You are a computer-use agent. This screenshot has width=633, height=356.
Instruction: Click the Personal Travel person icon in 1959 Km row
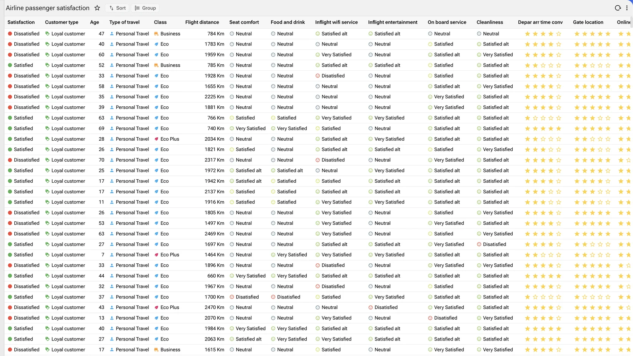(112, 55)
